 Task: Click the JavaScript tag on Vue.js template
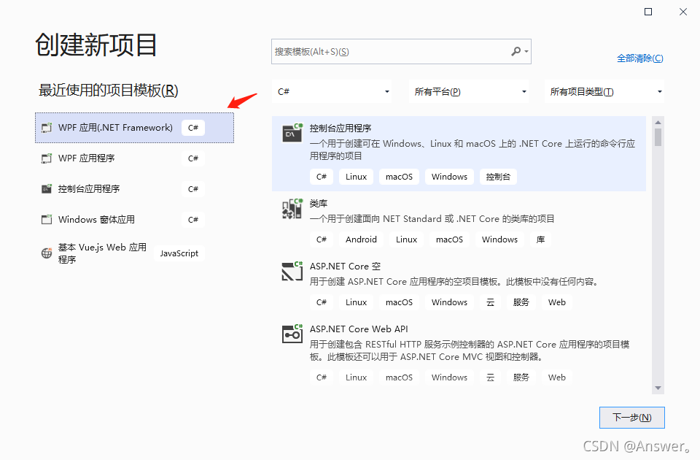pyautogui.click(x=179, y=253)
